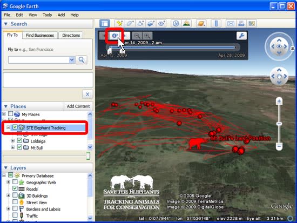Collapse STE Elephant Tracking node

click(x=8, y=127)
